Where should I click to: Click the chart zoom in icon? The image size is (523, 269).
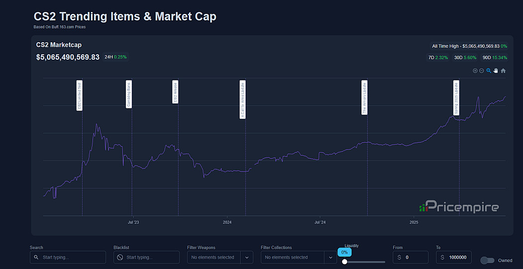pos(475,71)
